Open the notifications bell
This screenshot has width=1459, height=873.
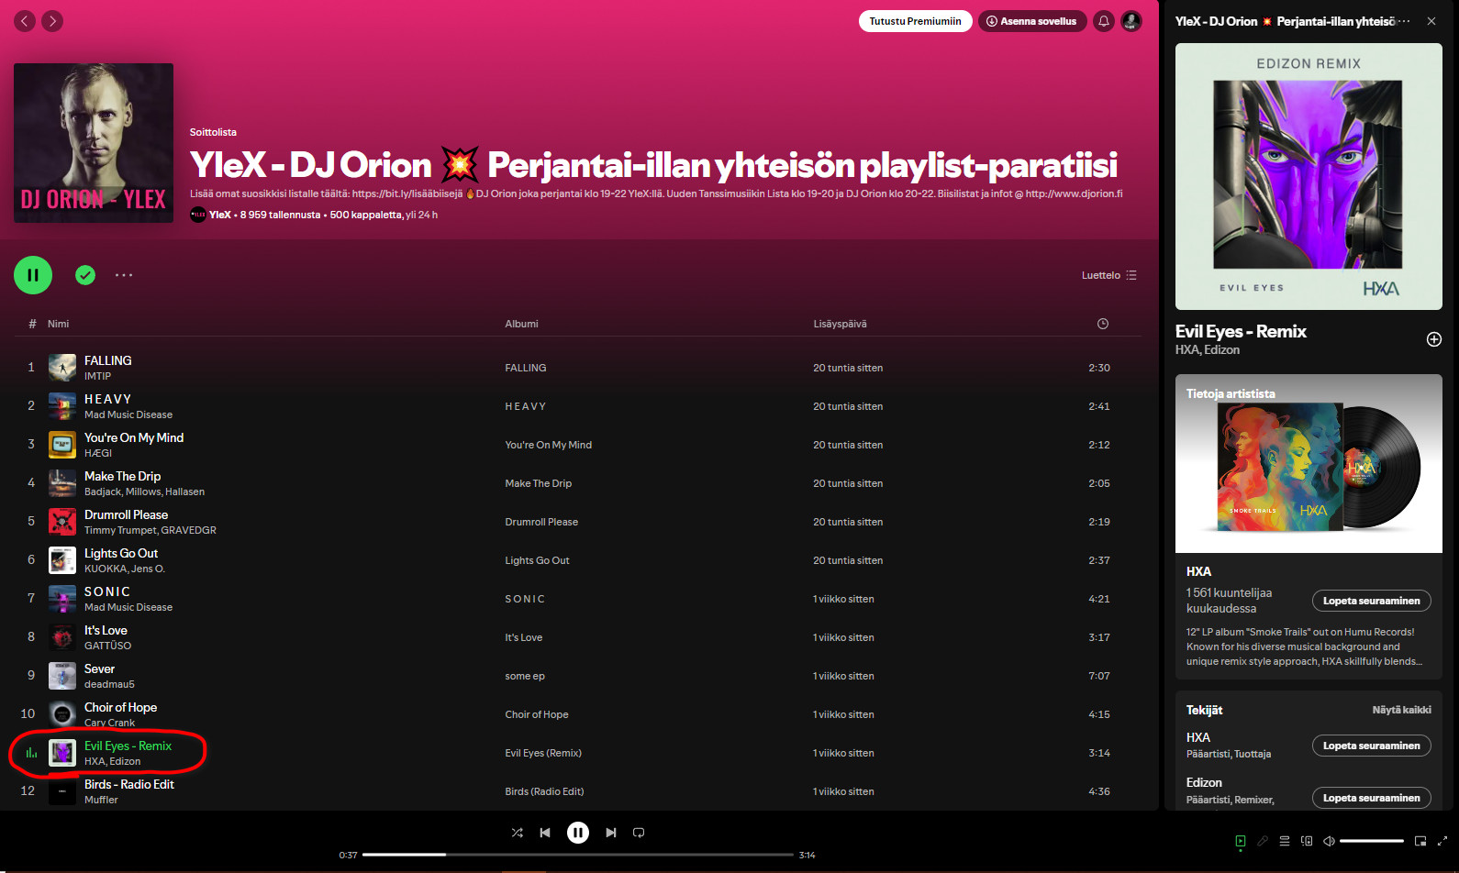coord(1104,21)
